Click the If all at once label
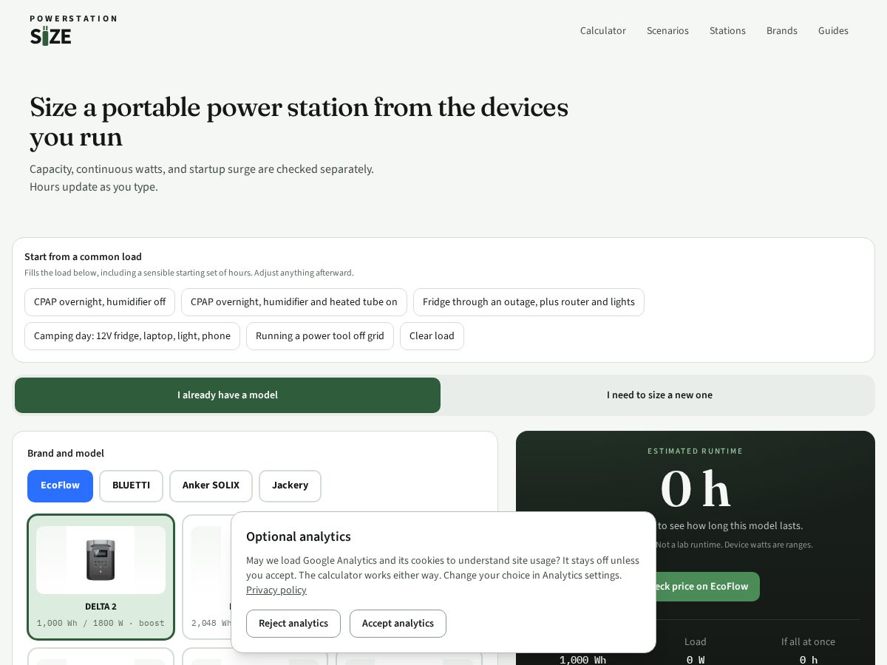Screen dimensions: 887x665 click(808, 642)
